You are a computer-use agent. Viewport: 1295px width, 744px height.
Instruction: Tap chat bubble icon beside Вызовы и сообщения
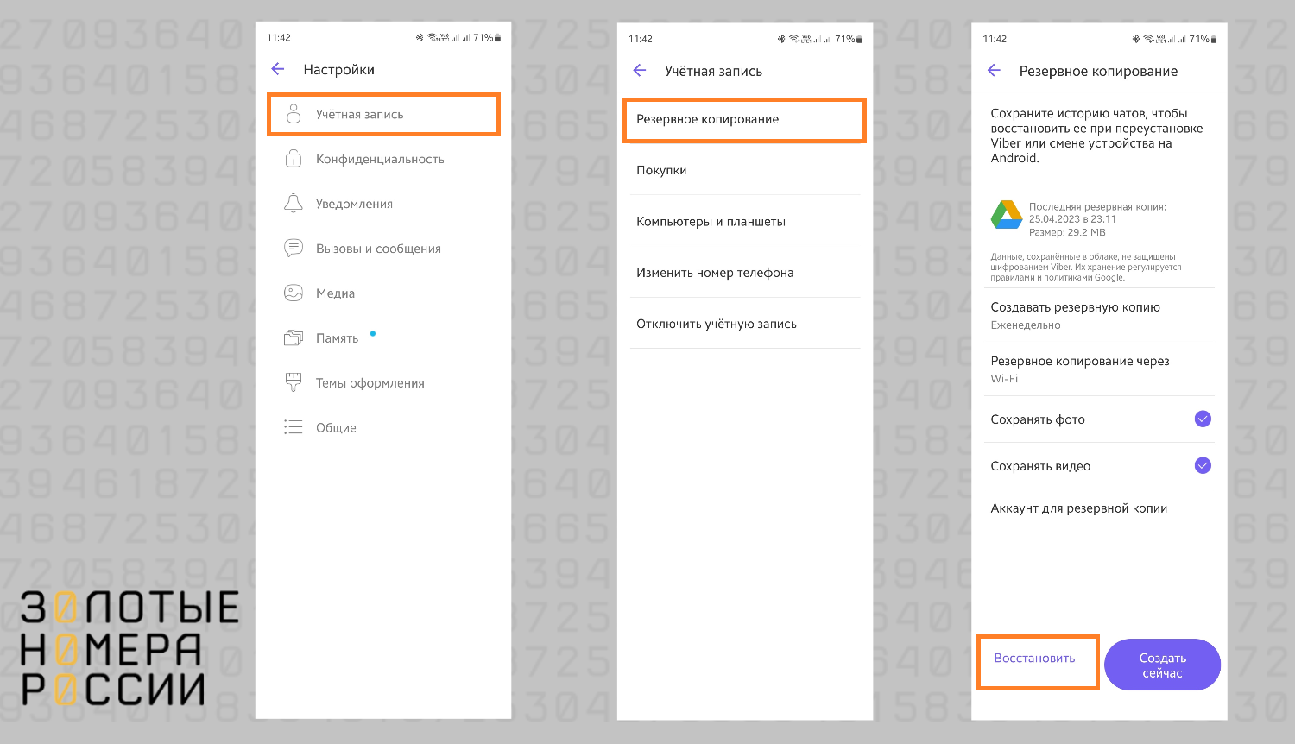[x=294, y=249]
